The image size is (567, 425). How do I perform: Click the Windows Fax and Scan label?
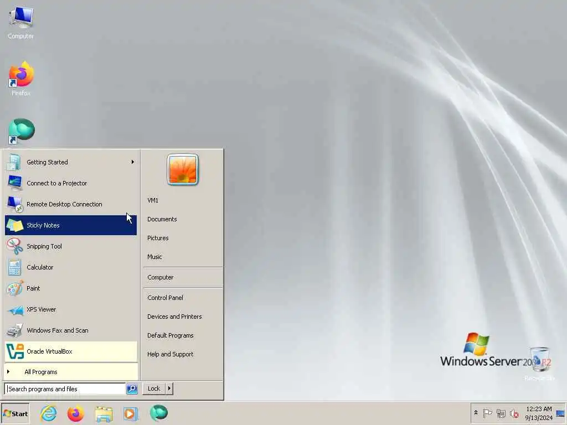click(x=57, y=330)
